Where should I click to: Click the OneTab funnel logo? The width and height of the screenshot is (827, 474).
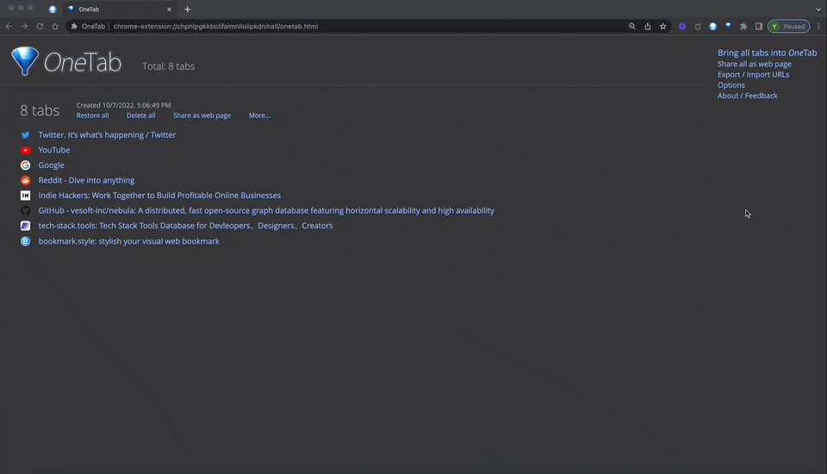(x=25, y=61)
